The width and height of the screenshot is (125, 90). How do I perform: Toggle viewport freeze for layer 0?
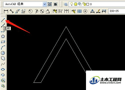point(80,4)
